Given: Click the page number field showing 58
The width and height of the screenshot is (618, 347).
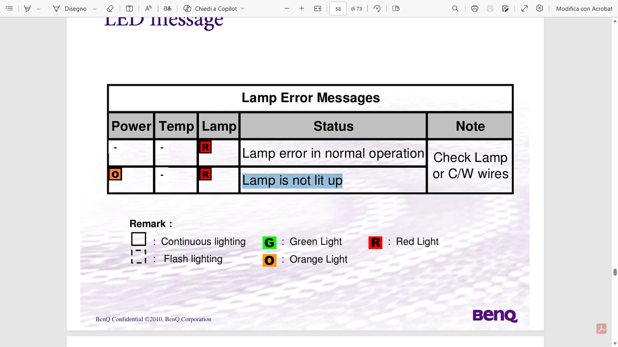Looking at the screenshot, I should click(338, 9).
